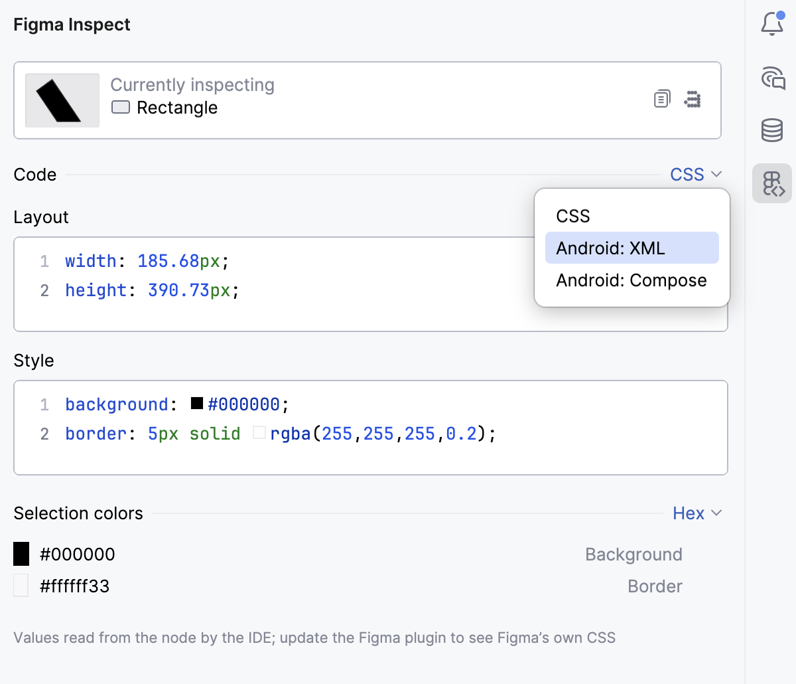Click the Selection colors section heading
The image size is (796, 684).
(78, 513)
